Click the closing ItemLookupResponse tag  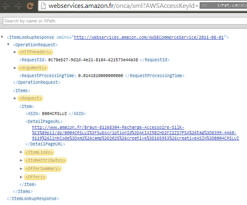pyautogui.click(x=33, y=198)
